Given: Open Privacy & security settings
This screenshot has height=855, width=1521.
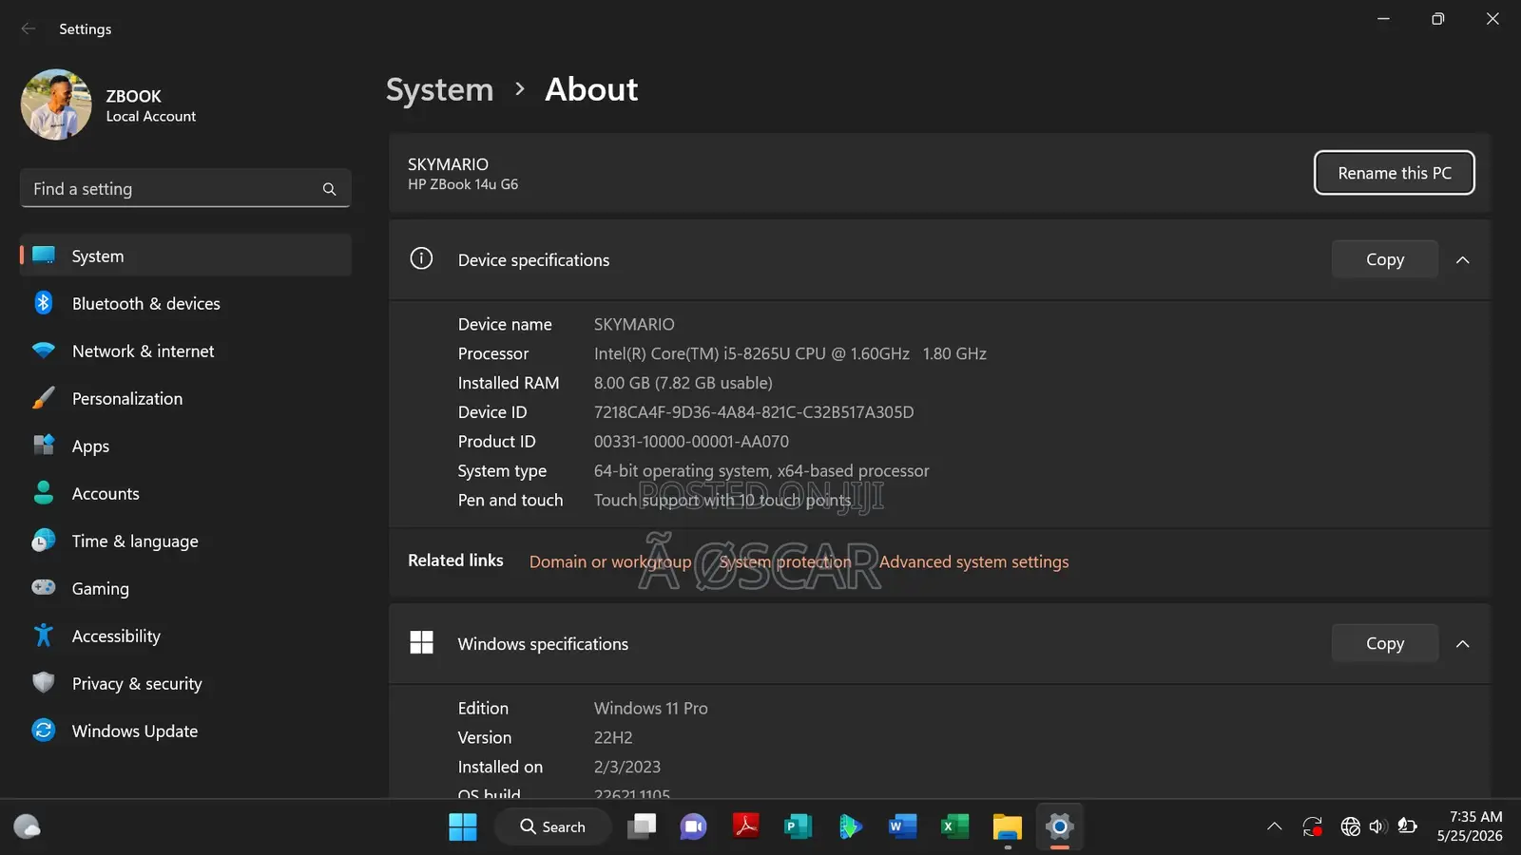Looking at the screenshot, I should (185, 683).
